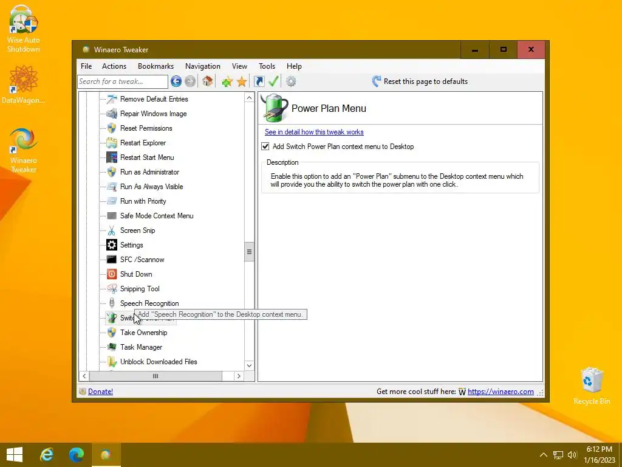The height and width of the screenshot is (467, 622).
Task: Click the Switch Power Plan battery icon in tree
Action: (x=112, y=317)
